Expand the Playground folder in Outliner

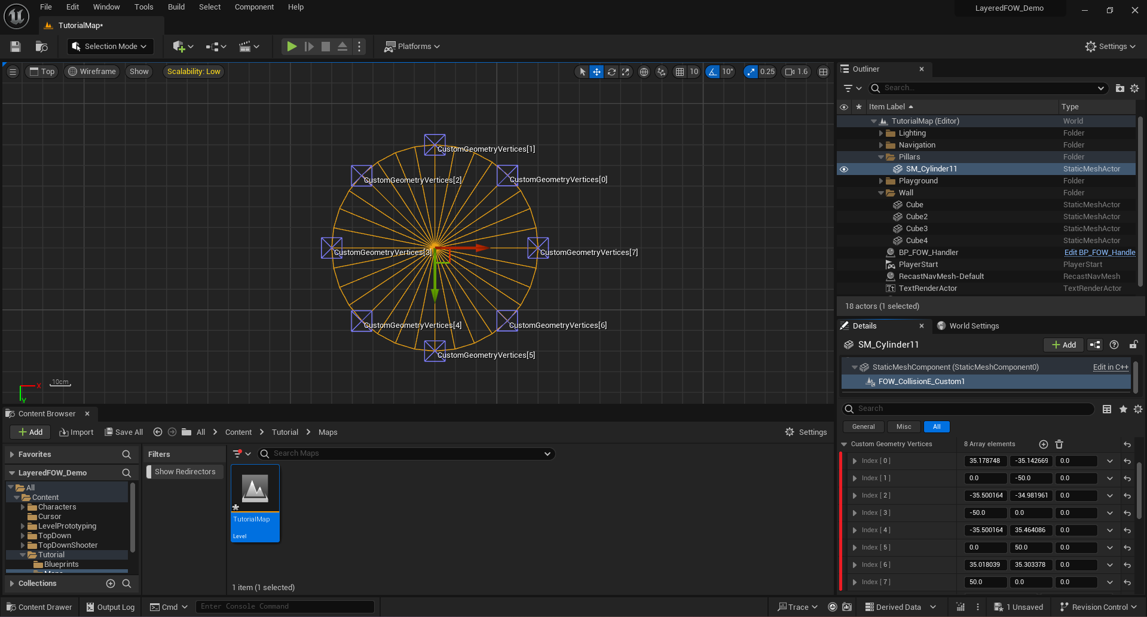[880, 181]
